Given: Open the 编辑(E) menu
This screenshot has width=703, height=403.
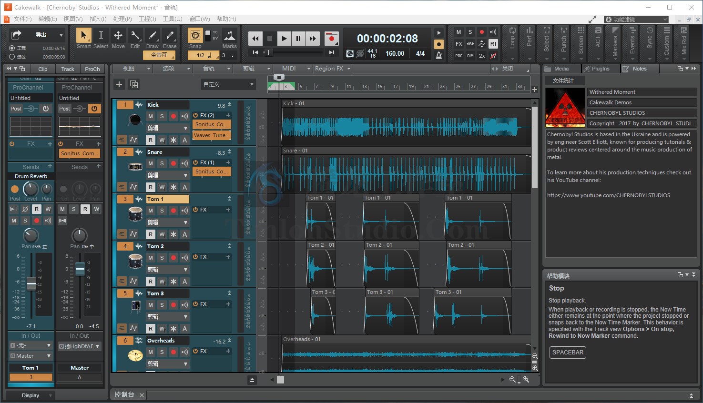Looking at the screenshot, I should pos(48,19).
